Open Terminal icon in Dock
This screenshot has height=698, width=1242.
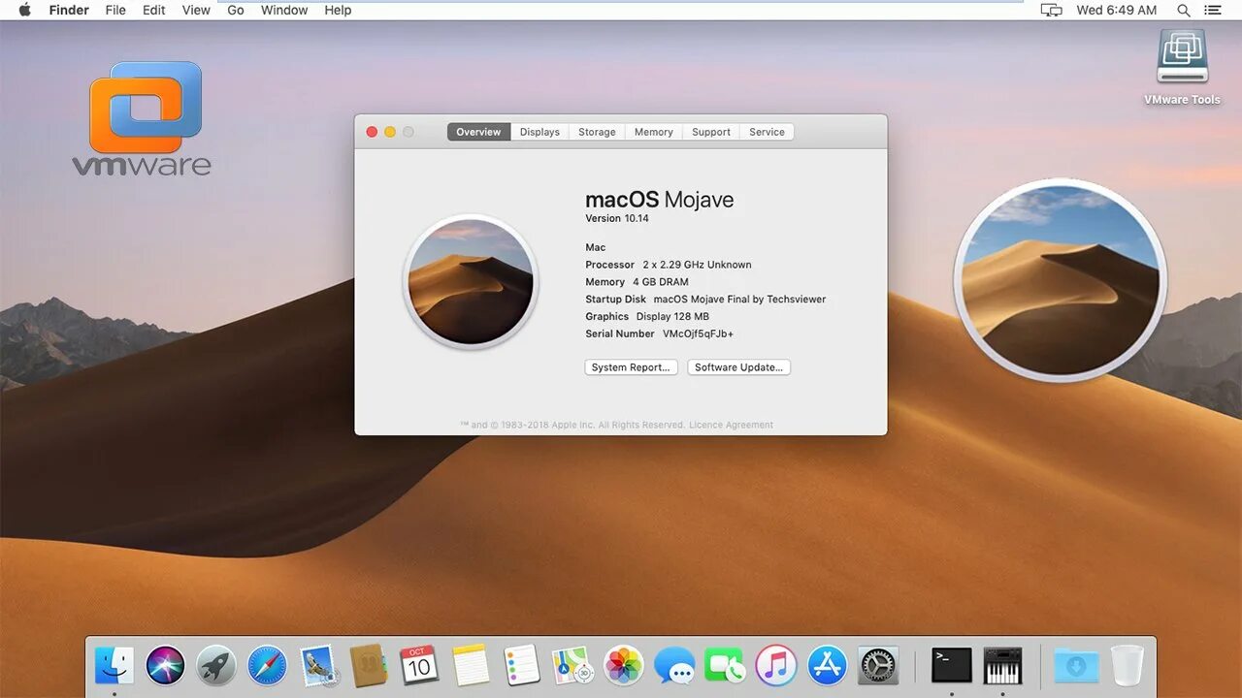tap(951, 666)
